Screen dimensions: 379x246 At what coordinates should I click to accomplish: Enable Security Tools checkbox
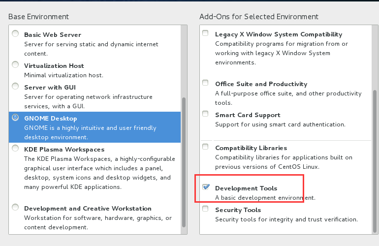pos(205,209)
